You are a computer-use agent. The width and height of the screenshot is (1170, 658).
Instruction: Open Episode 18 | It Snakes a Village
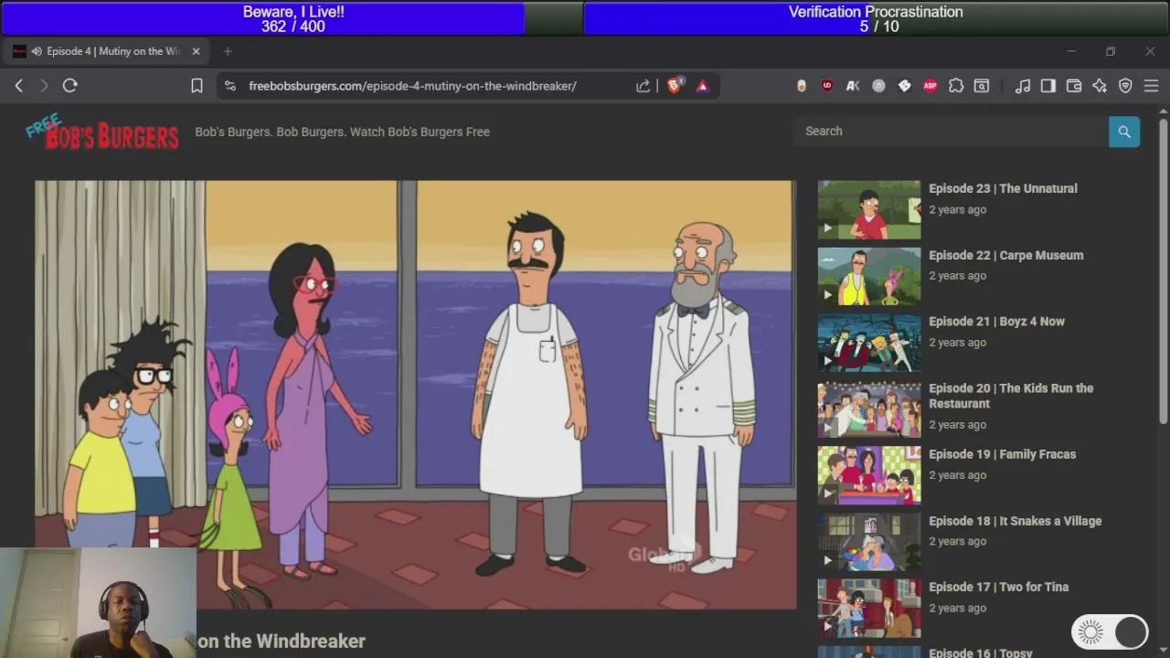click(x=1015, y=521)
